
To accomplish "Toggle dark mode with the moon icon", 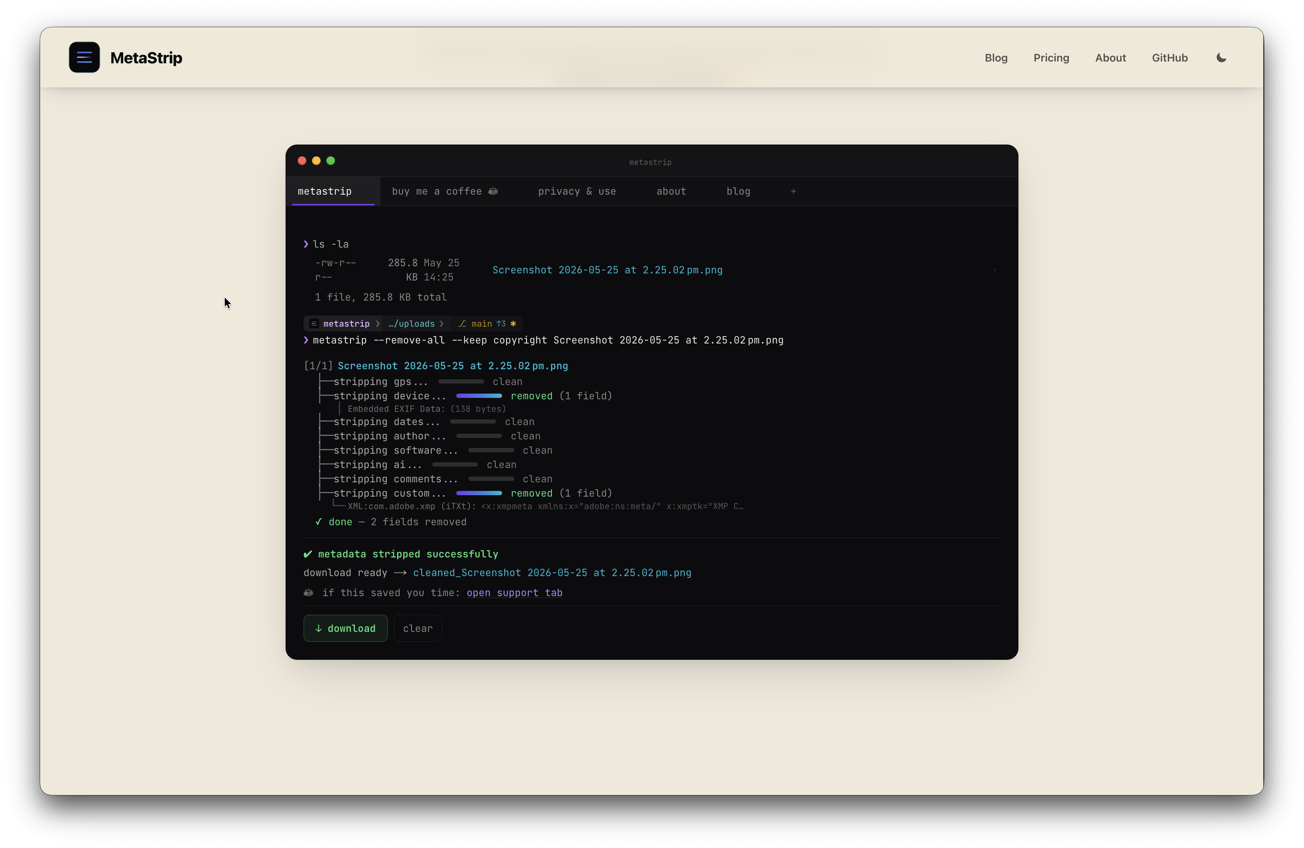I will tap(1221, 58).
